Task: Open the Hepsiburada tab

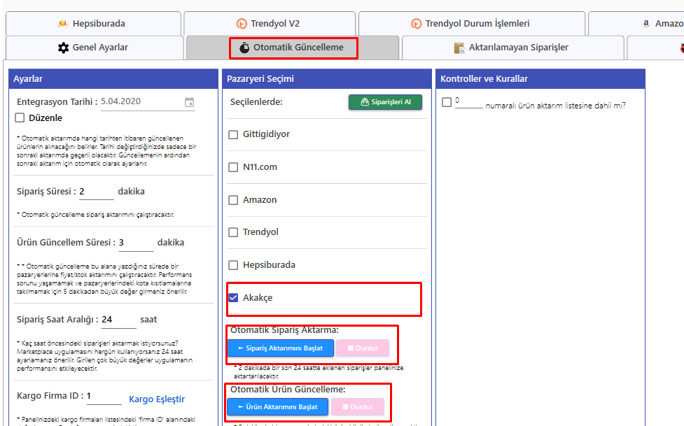Action: 93,24
